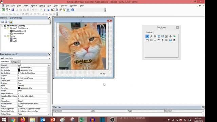217x122 pixels.
Task: Select the ScrollBar tool in Toolbox
Action: (x=163, y=40)
